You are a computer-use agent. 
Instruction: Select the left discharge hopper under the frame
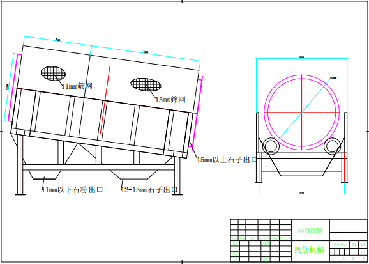tap(45, 175)
